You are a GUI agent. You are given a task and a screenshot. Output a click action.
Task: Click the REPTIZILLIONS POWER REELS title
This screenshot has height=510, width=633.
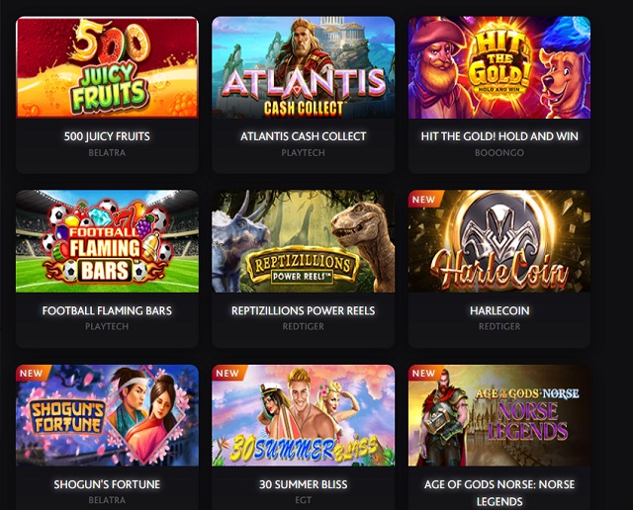point(304,310)
